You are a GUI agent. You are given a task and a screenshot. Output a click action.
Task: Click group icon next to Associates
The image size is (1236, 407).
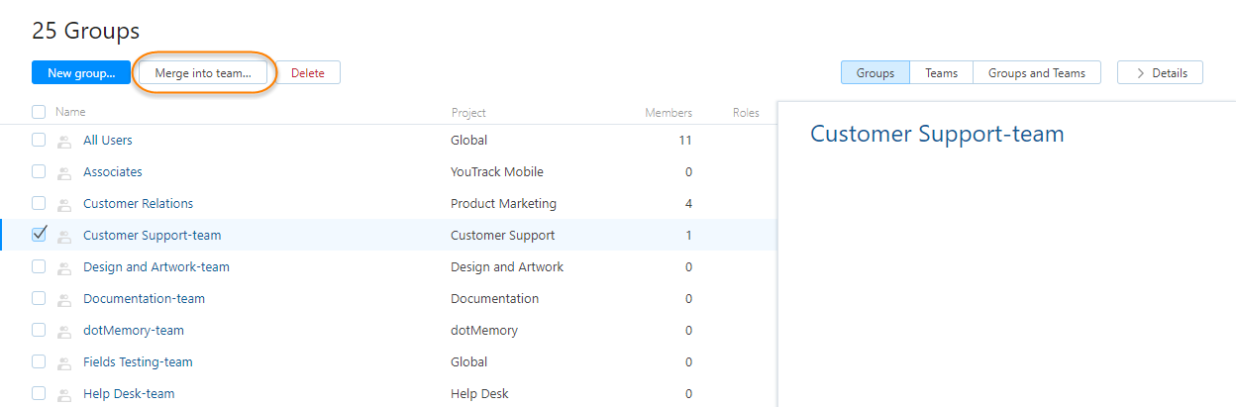(64, 172)
